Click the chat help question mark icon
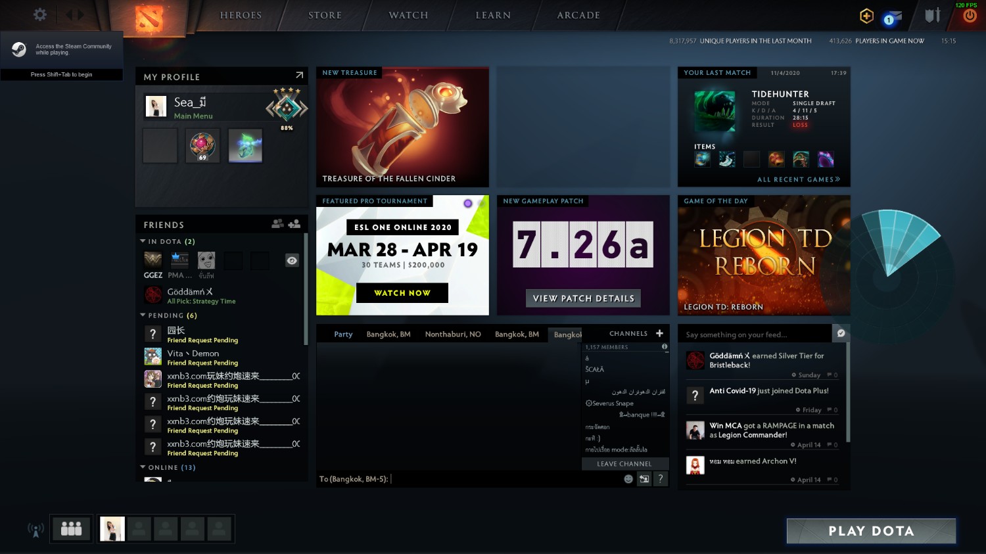The image size is (986, 554). coord(661,479)
